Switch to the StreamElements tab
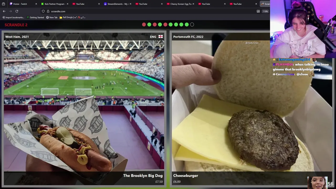Image resolution: width=336 pixels, height=189 pixels. click(x=117, y=4)
